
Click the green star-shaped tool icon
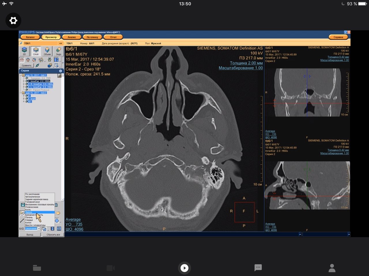click(49, 60)
